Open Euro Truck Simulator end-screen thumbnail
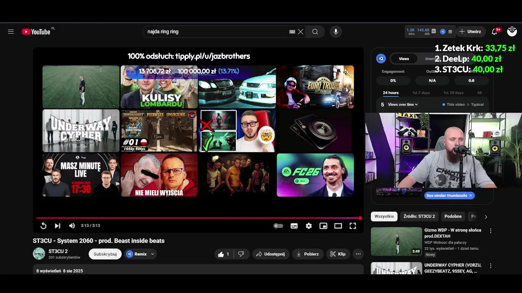522x293 pixels. coord(315,87)
